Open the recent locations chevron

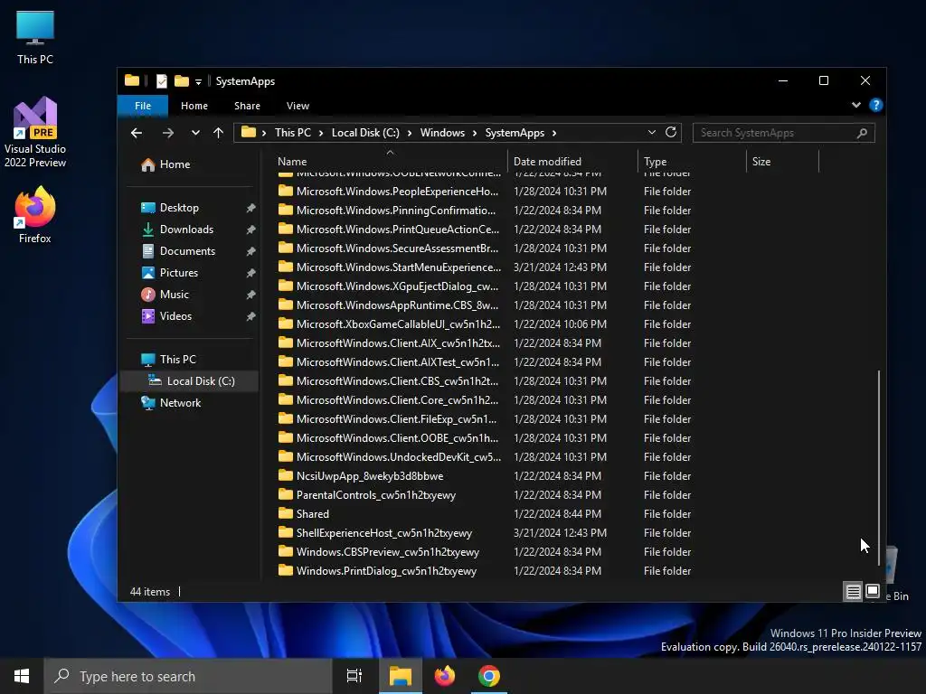click(195, 133)
